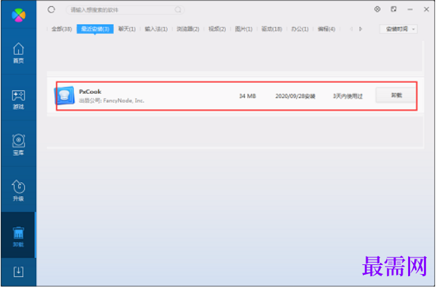Select the 办公(1) category tab
The height and width of the screenshot is (288, 440).
click(300, 29)
